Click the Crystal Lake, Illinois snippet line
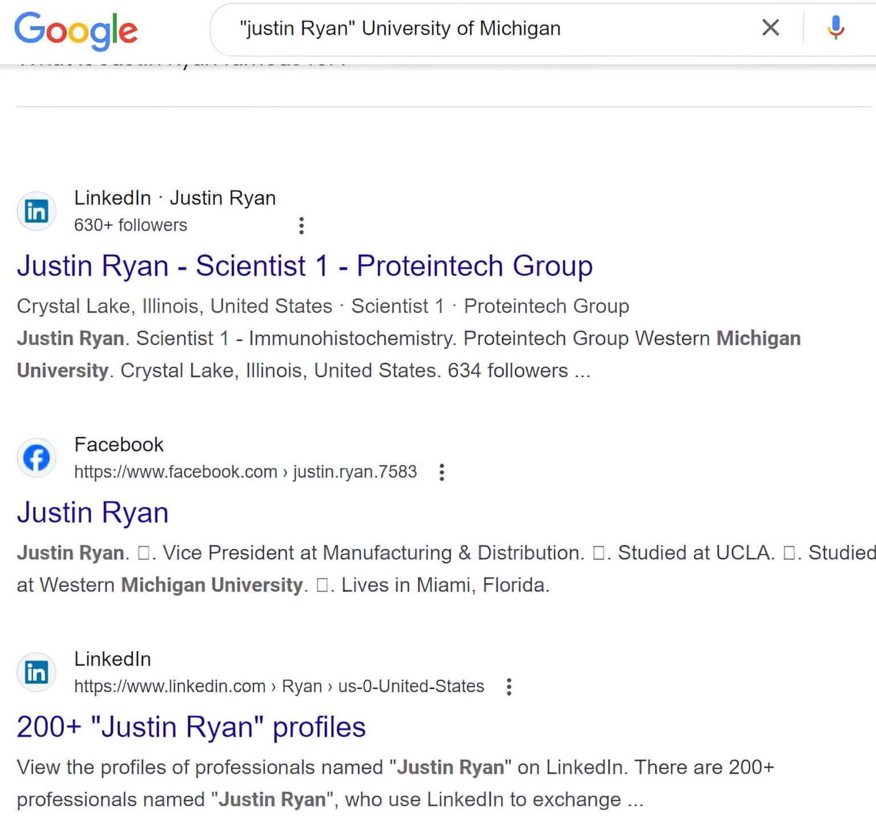This screenshot has height=816, width=876. point(322,306)
